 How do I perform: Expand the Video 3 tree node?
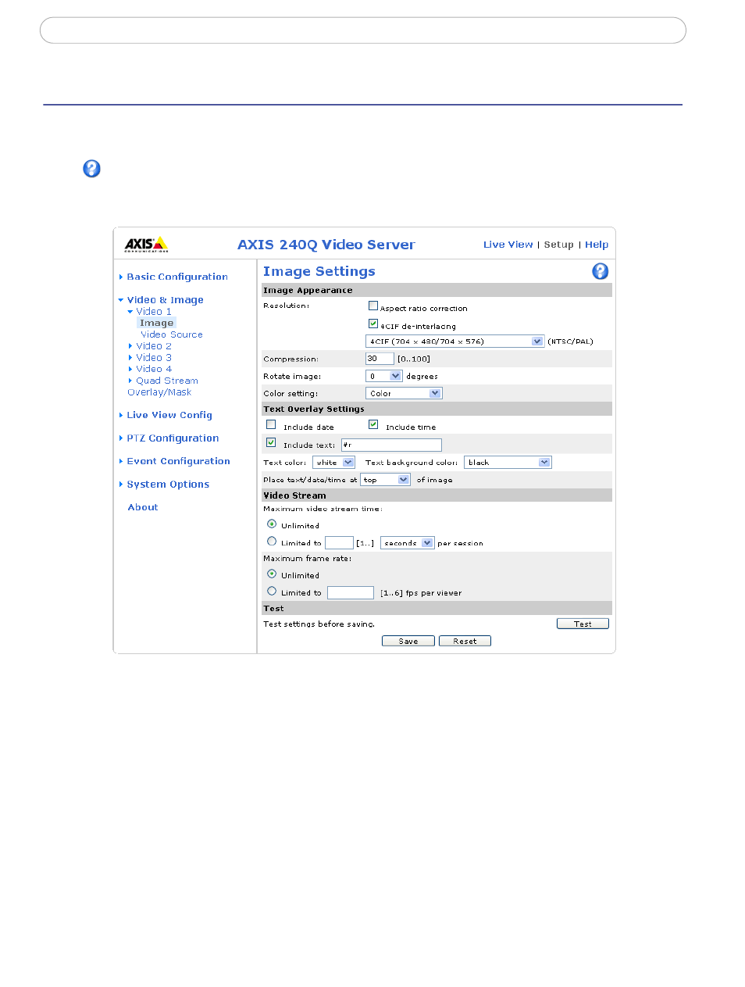pyautogui.click(x=130, y=358)
